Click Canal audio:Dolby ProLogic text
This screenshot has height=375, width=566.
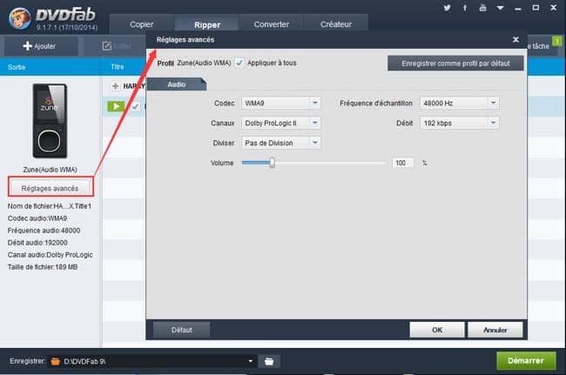(50, 255)
